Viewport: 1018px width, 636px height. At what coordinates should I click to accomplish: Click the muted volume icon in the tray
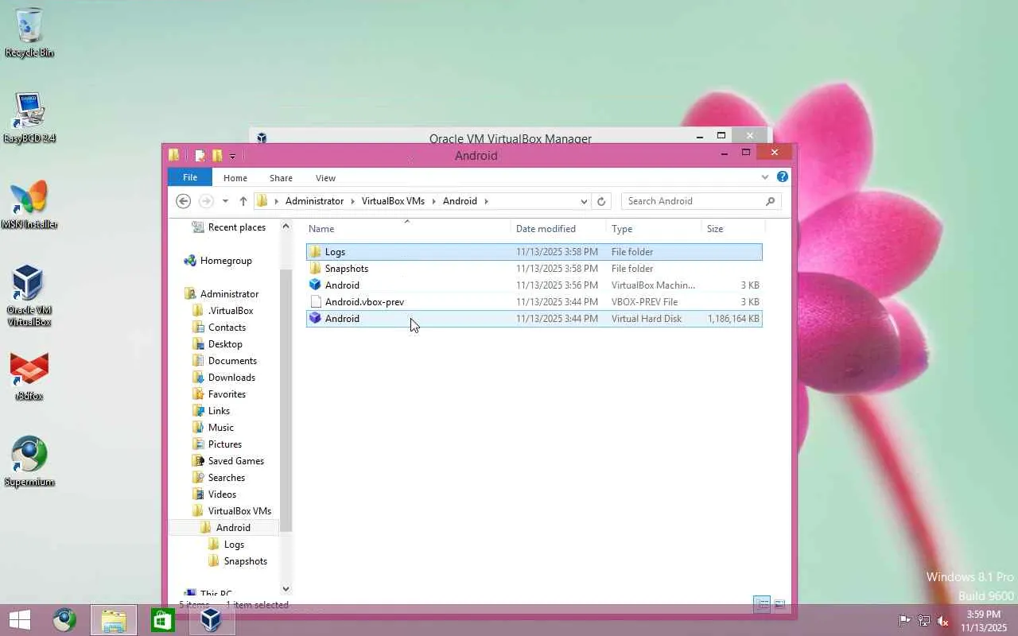943,620
